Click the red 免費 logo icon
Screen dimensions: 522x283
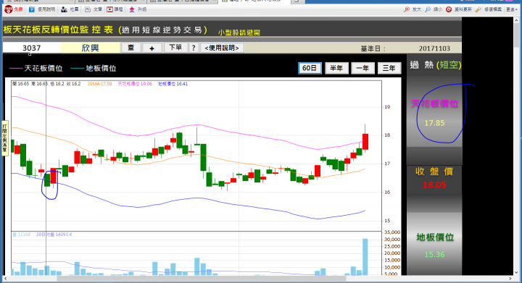coord(9,9)
